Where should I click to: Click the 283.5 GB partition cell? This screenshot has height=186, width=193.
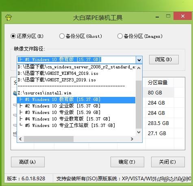click(x=160, y=123)
